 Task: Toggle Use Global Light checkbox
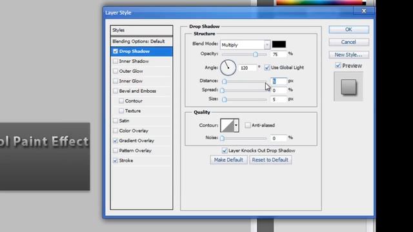pos(267,68)
